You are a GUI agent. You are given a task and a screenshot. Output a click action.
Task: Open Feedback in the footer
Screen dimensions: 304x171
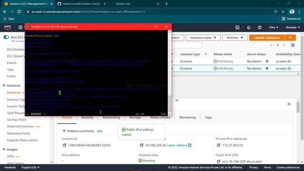[x=10, y=167]
